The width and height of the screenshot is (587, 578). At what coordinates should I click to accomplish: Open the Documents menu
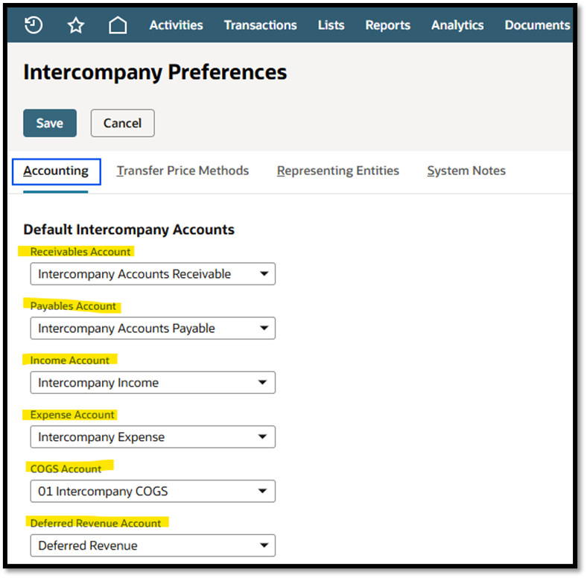pyautogui.click(x=536, y=25)
